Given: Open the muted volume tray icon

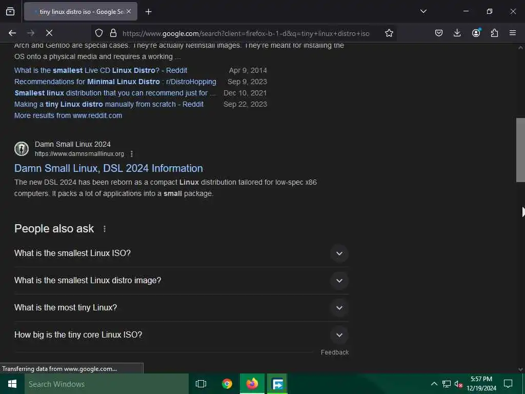Looking at the screenshot, I should click(x=458, y=384).
